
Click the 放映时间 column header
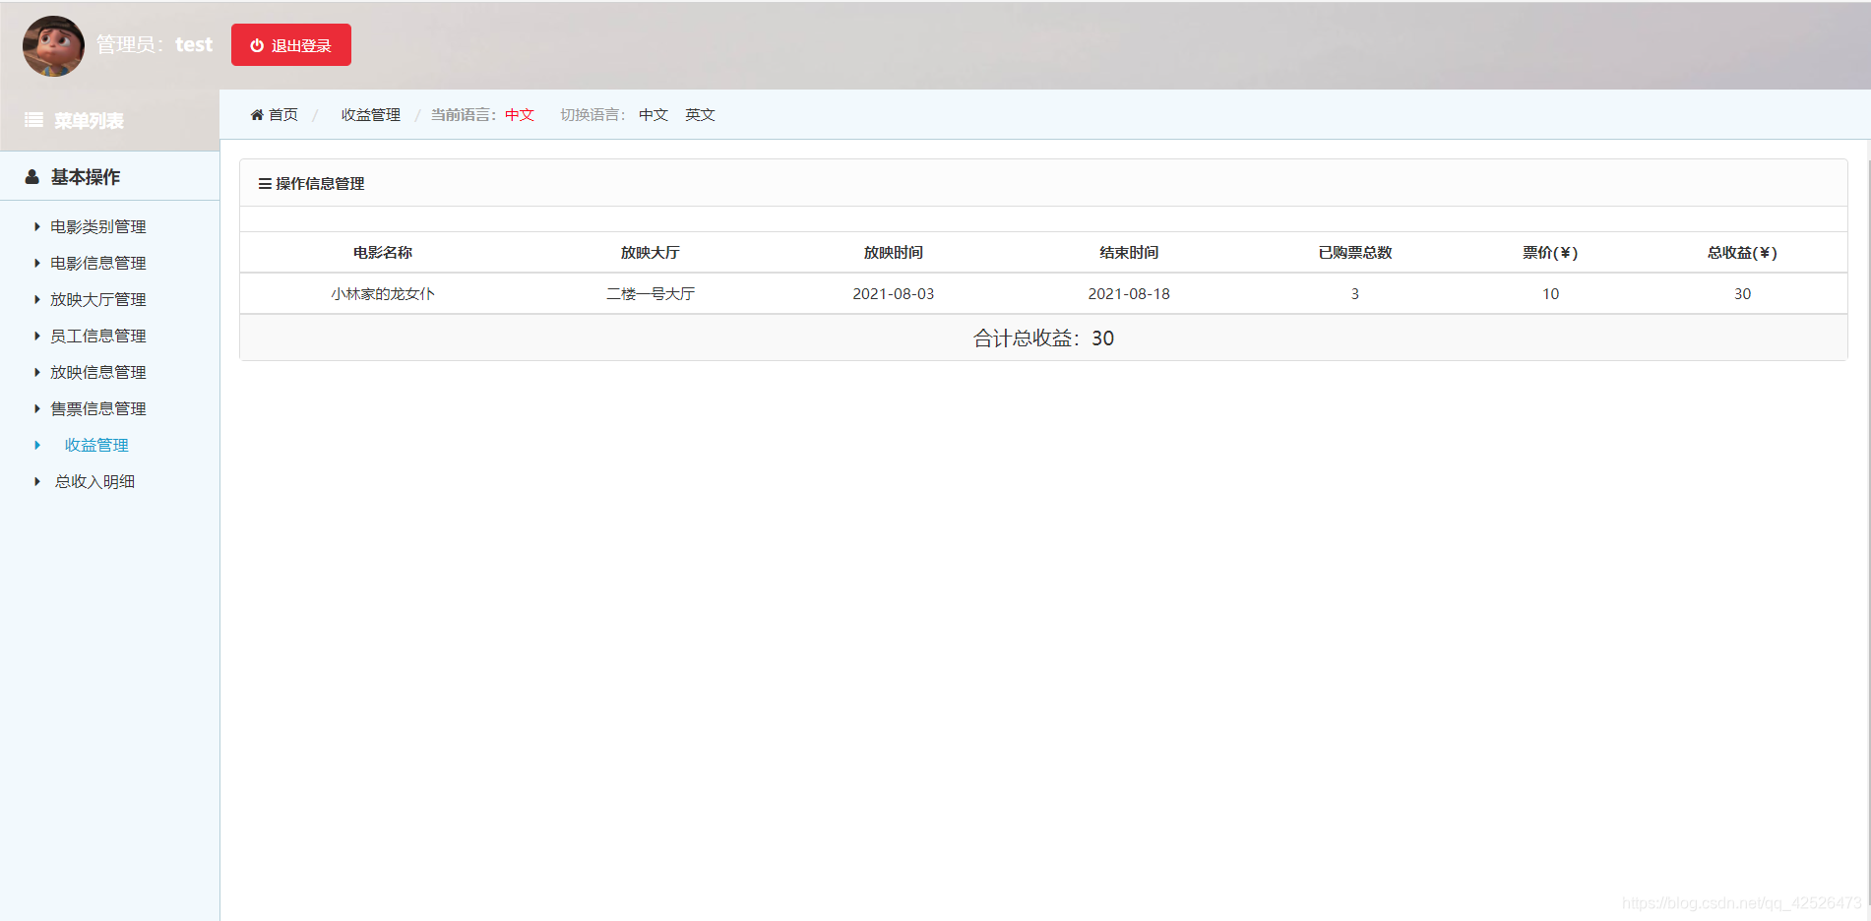(894, 253)
